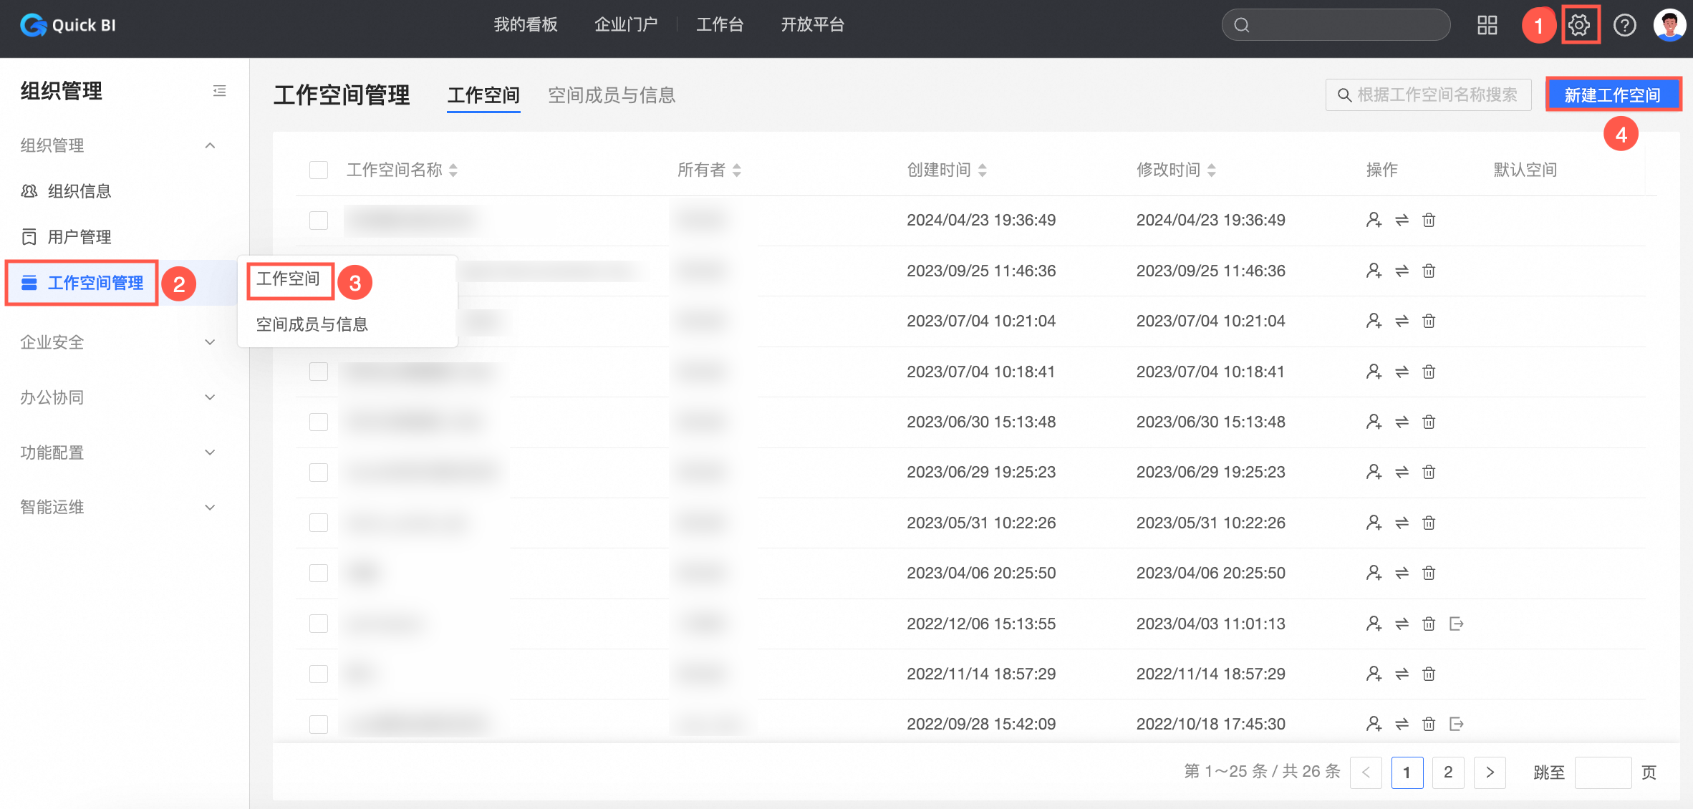Transfer the workspace created 2022/12/06 15:13:55
1693x809 pixels.
click(1402, 624)
